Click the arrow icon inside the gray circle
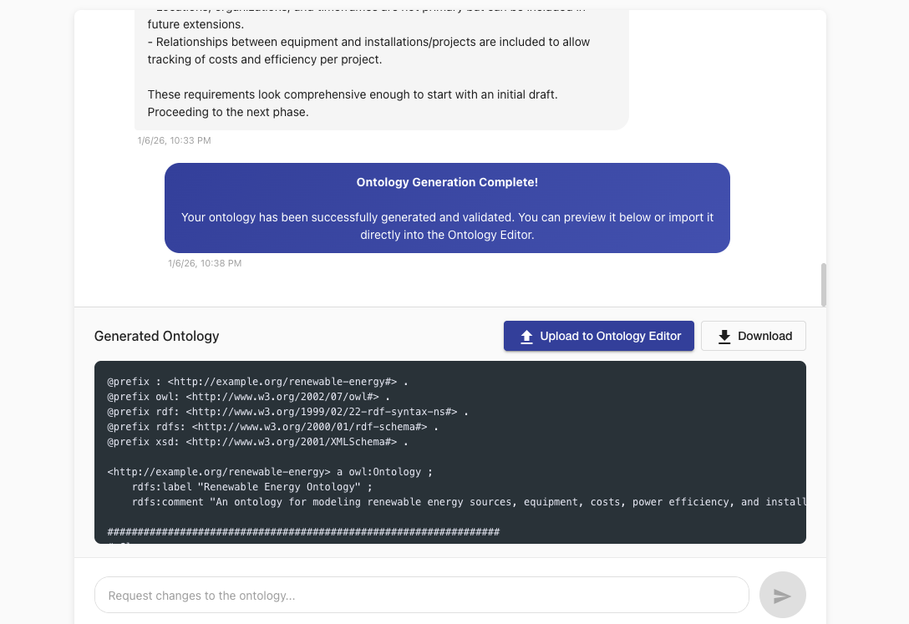 (x=782, y=595)
